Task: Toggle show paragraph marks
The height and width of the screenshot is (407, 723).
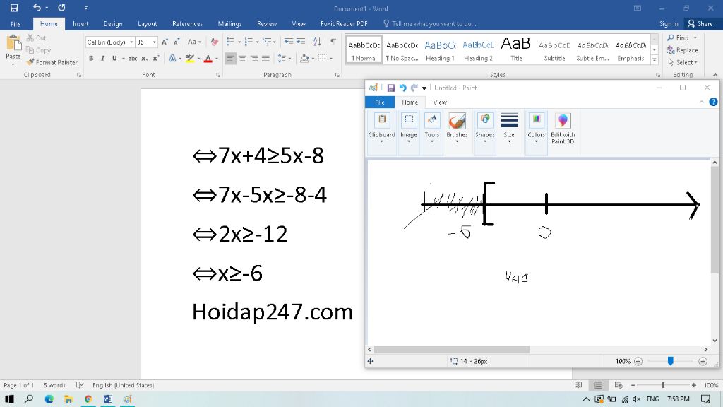Action: tap(333, 42)
